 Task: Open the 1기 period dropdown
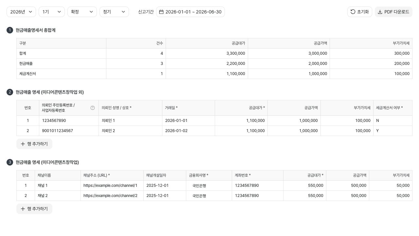[x=52, y=12]
